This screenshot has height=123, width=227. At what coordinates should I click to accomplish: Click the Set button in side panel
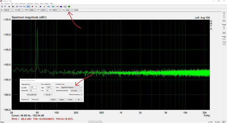[224, 33]
